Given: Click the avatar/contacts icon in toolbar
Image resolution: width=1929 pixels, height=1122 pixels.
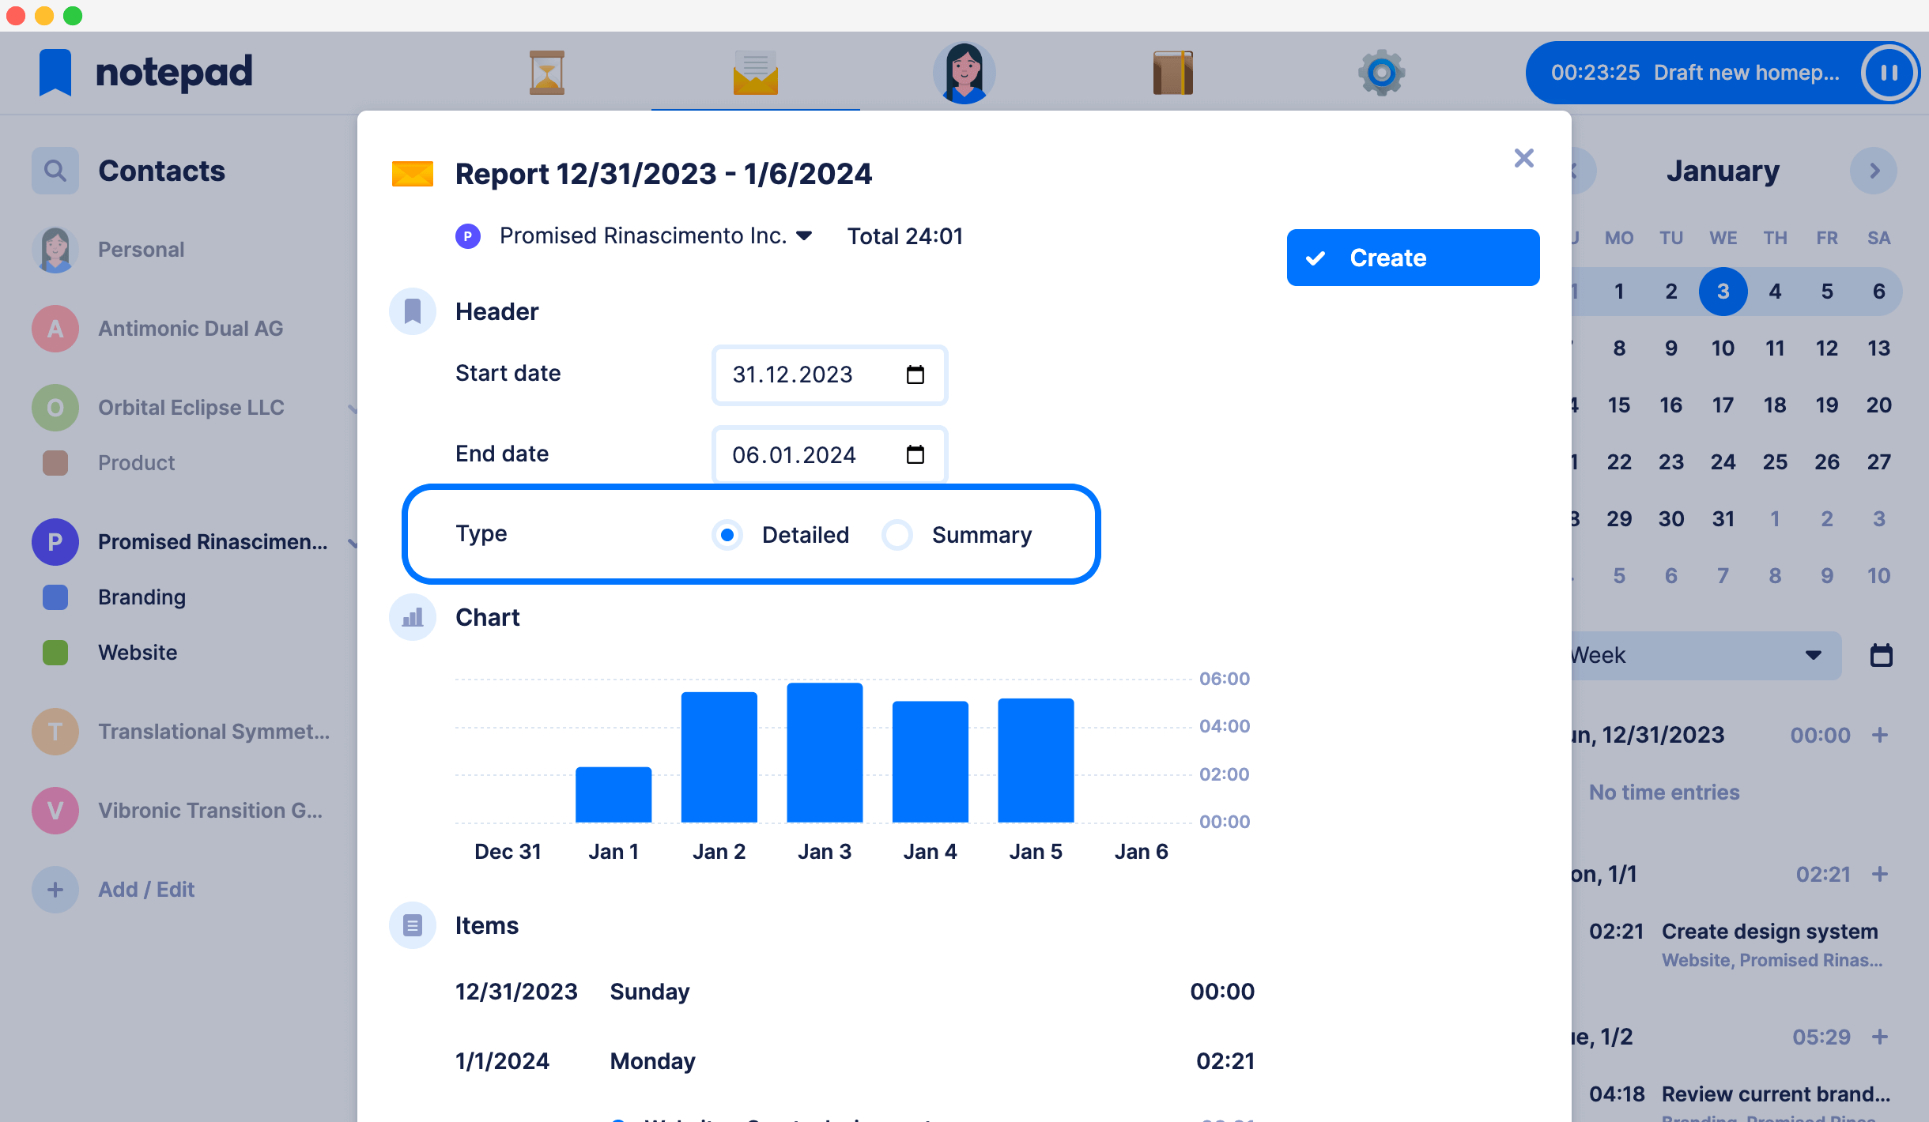Looking at the screenshot, I should pyautogui.click(x=963, y=72).
